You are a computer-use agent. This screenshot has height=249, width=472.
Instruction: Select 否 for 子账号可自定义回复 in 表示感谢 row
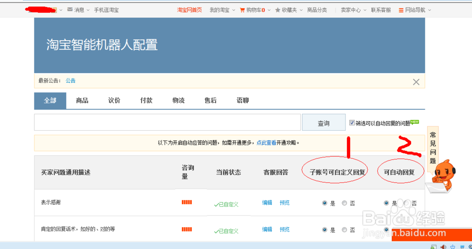pyautogui.click(x=345, y=203)
